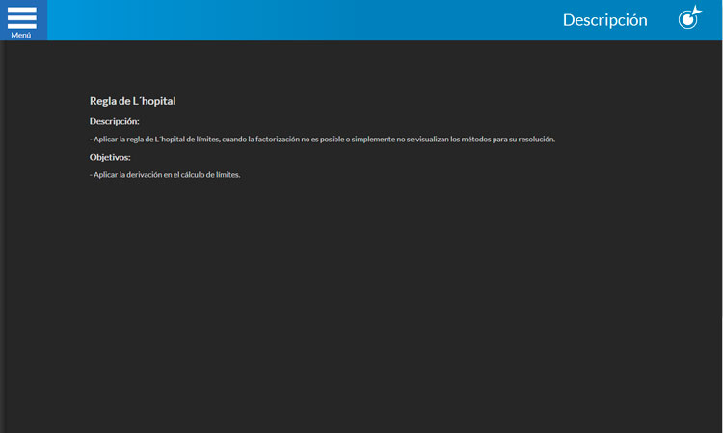Click the Descripción header title
723x433 pixels.
604,20
